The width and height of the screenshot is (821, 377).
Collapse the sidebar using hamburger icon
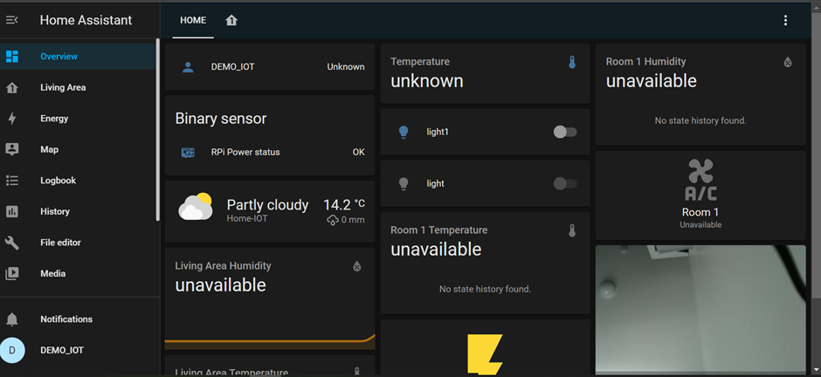11,20
